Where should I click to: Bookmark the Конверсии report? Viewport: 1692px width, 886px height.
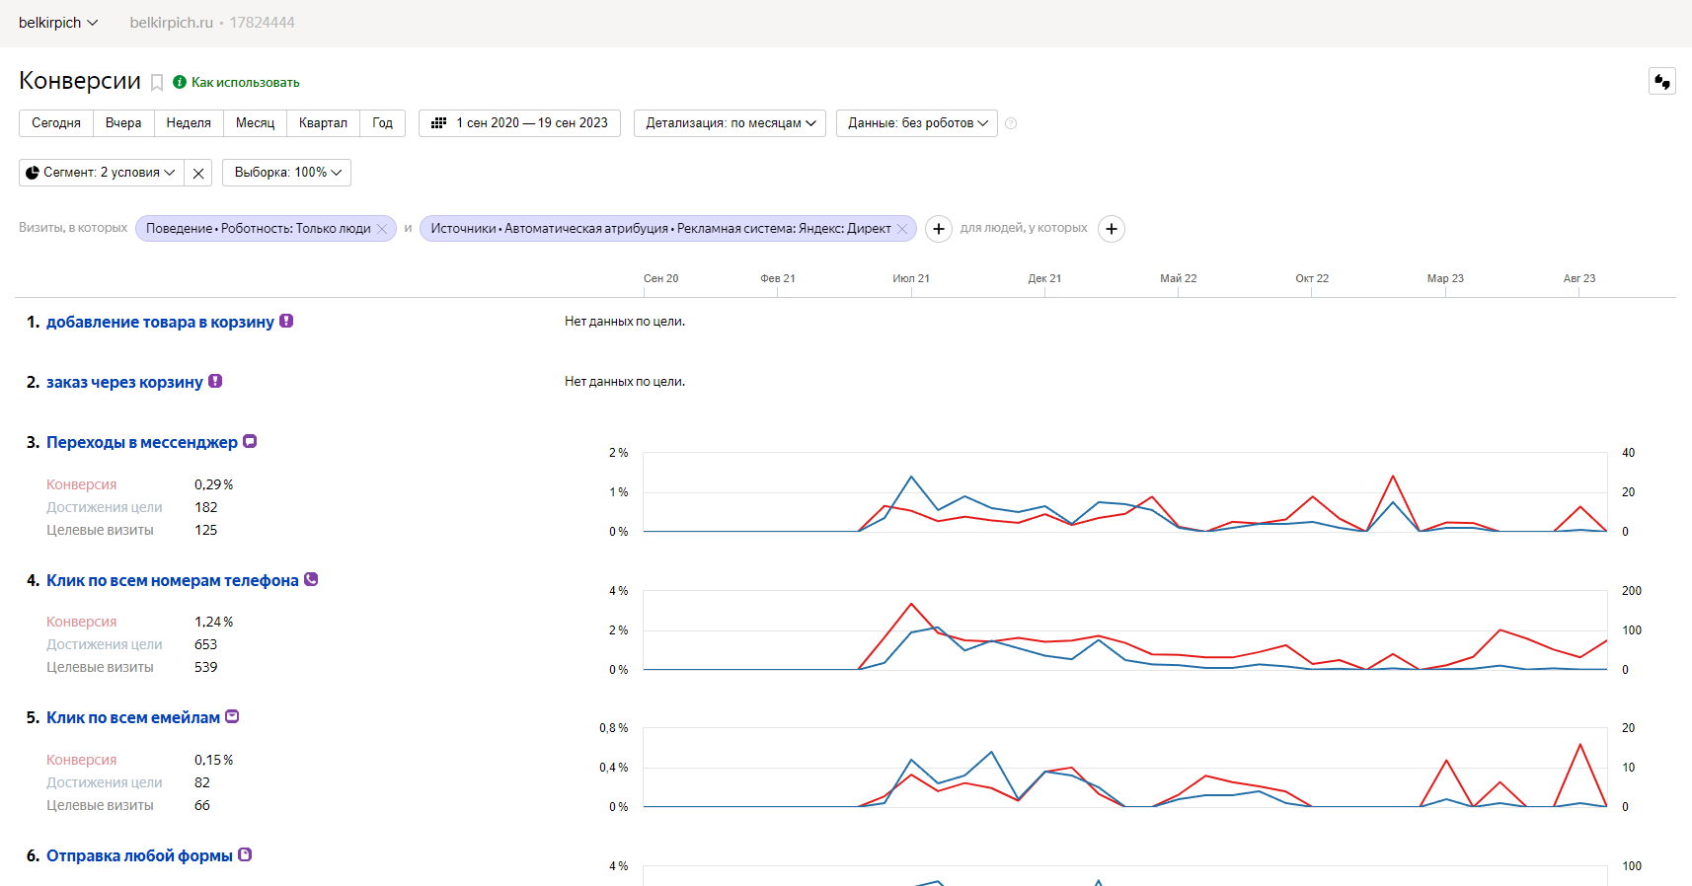(x=157, y=83)
